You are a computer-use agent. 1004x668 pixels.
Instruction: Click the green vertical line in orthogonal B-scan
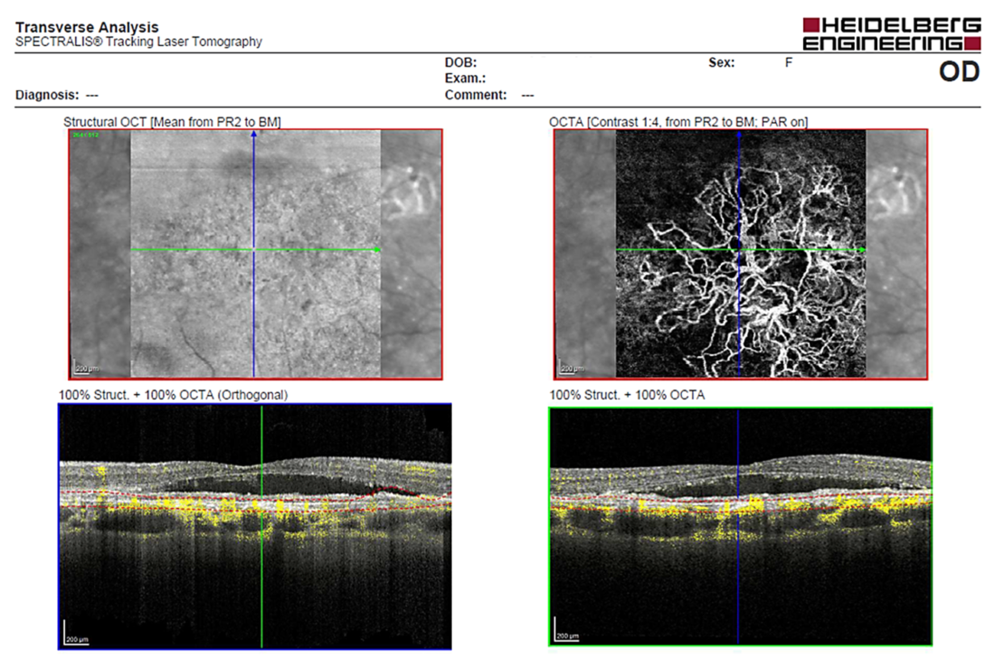pos(262,579)
